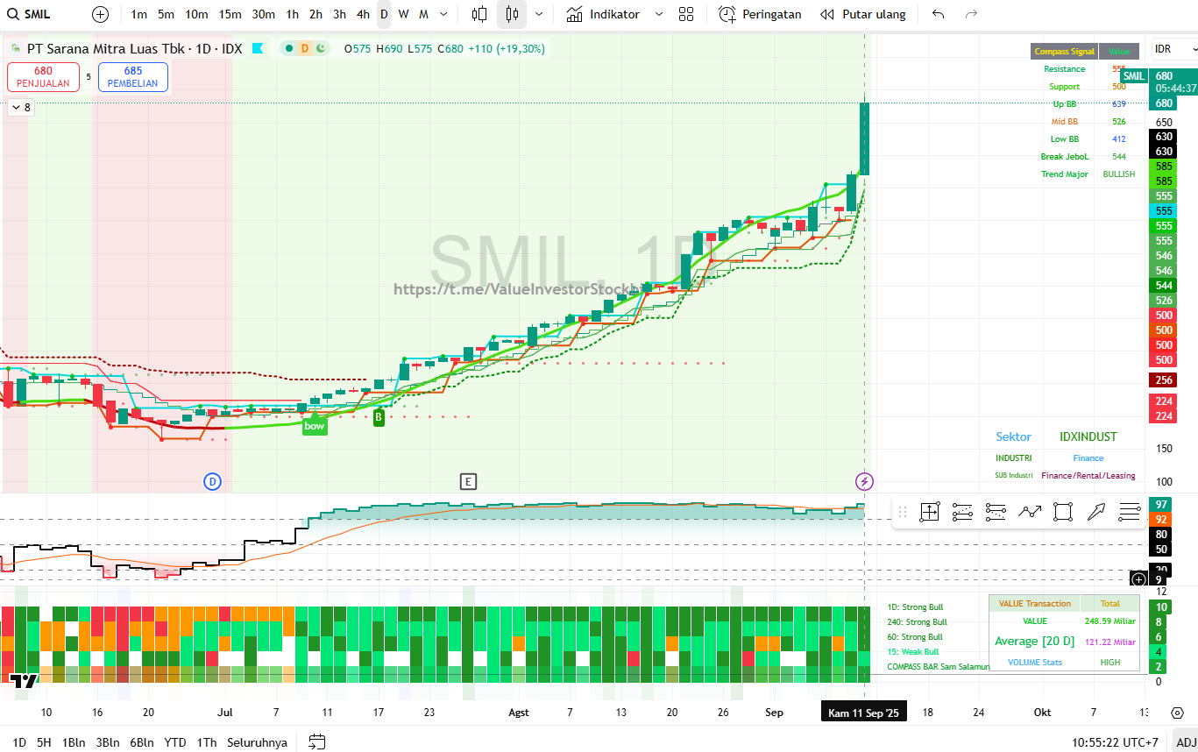Create an alert via Peringatan

(760, 14)
